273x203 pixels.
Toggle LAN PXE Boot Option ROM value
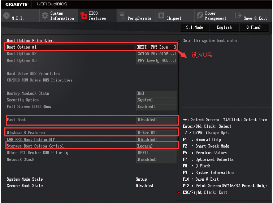pos(156,140)
